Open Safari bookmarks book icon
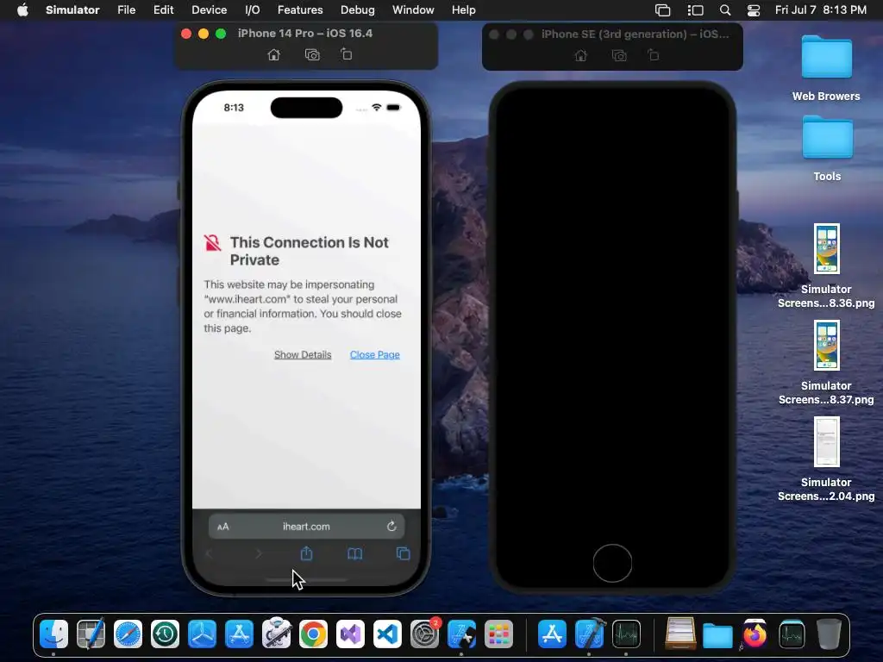The height and width of the screenshot is (662, 883). click(354, 554)
